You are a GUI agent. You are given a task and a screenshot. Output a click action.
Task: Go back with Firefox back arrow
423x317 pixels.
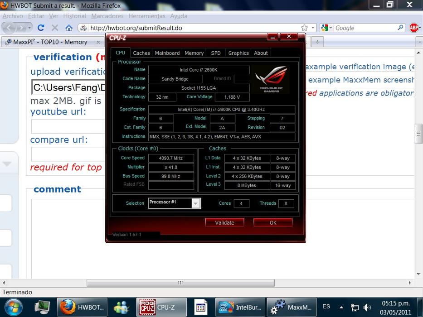tap(9, 28)
